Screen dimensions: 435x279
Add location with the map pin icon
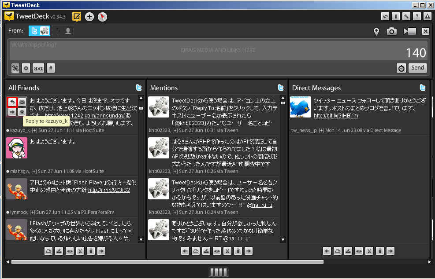(376, 32)
